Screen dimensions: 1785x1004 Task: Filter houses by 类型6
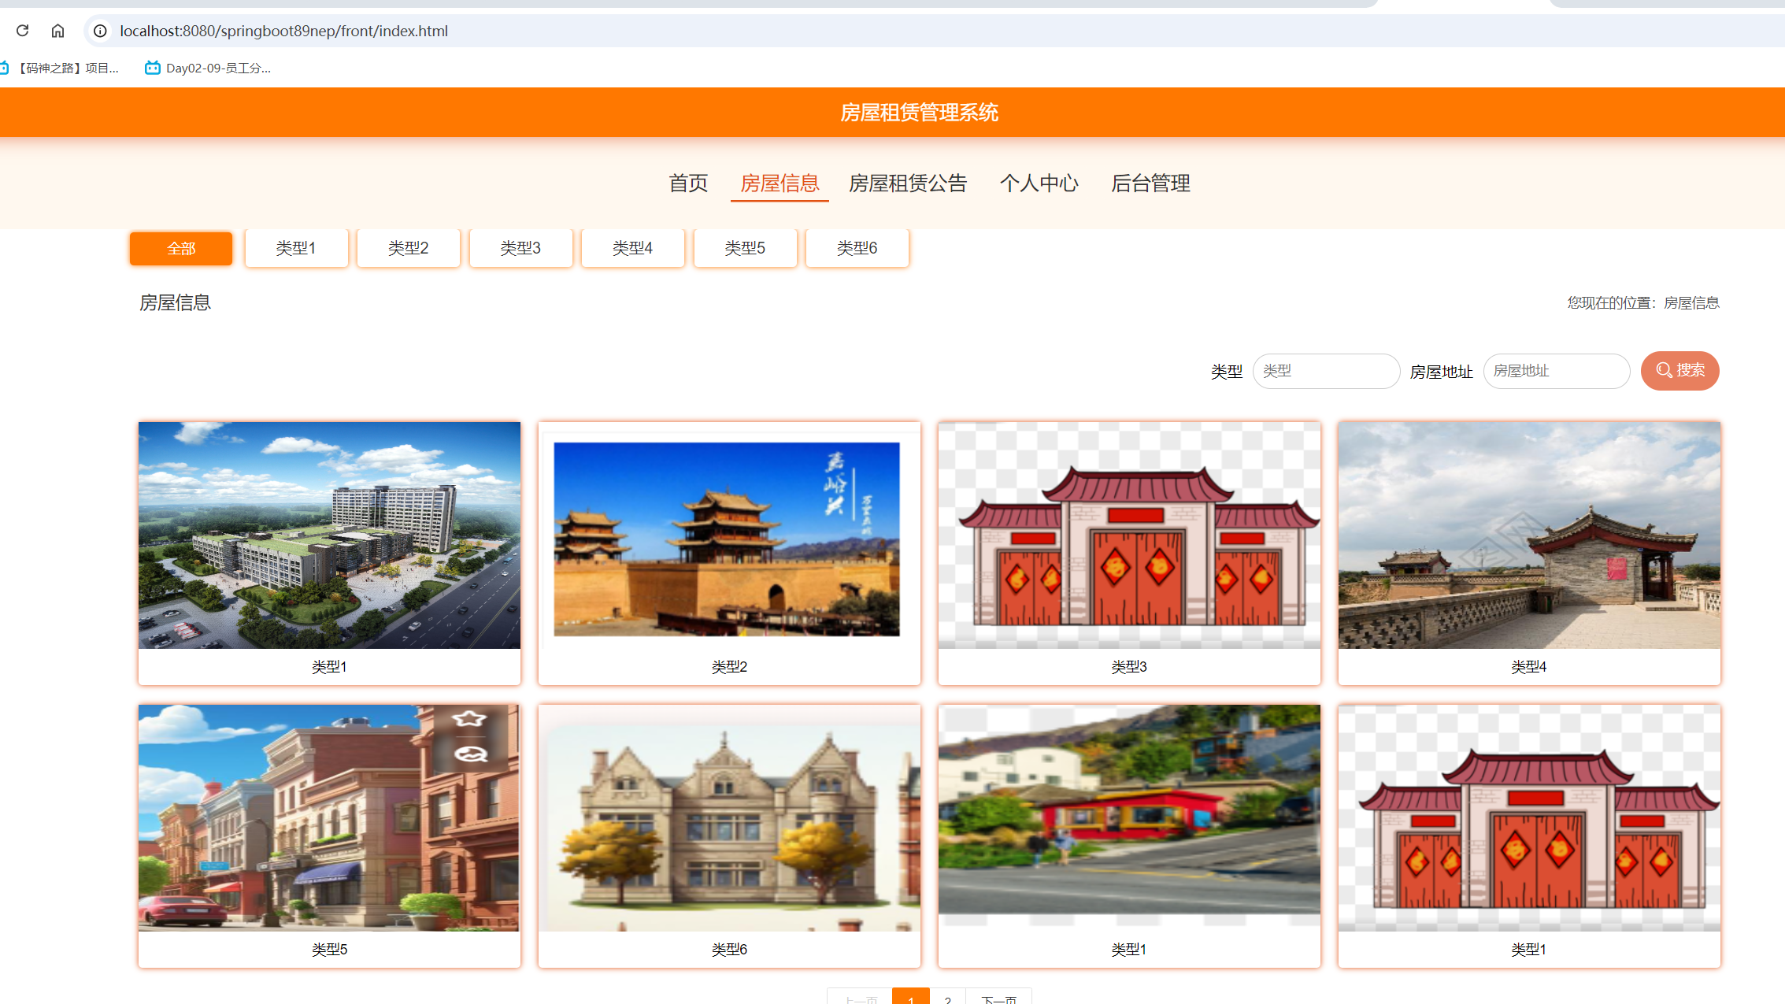pos(857,247)
